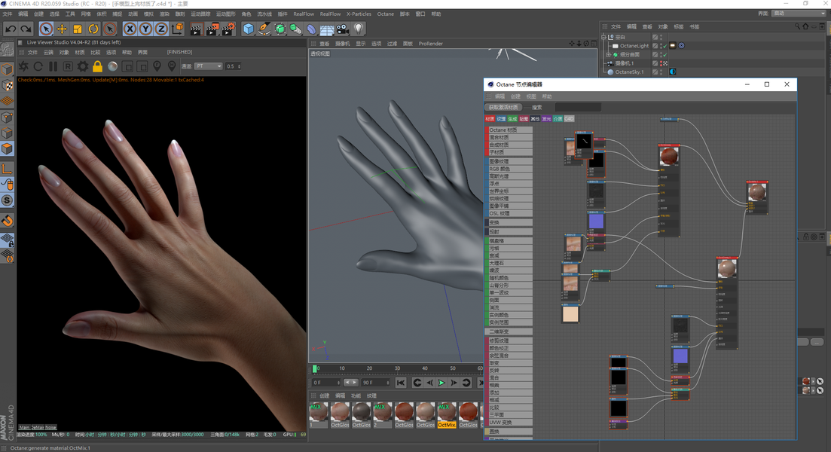Image resolution: width=831 pixels, height=452 pixels.
Task: Expand the 细分曲面 object children
Action: point(609,54)
